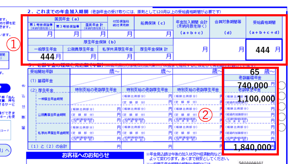Click the 第1号被保険者 month cell
The height and width of the screenshot is (164, 296).
41,34
